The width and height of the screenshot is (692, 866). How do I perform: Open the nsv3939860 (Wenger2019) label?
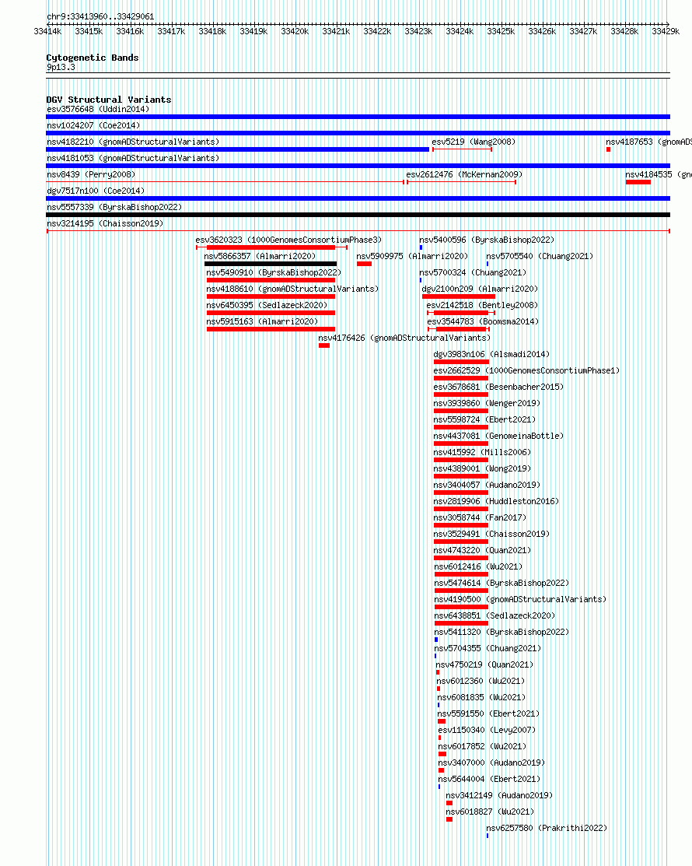point(488,403)
